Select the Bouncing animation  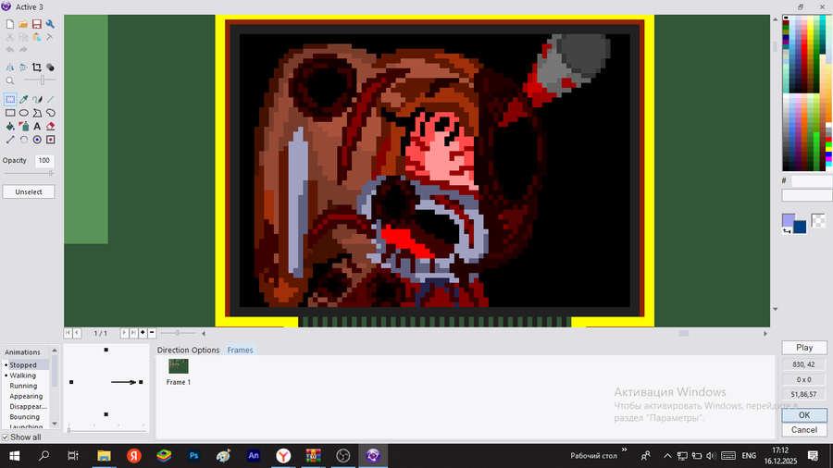click(x=24, y=417)
